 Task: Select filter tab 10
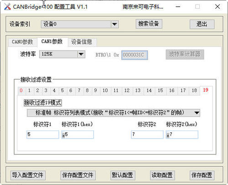pos(105,91)
